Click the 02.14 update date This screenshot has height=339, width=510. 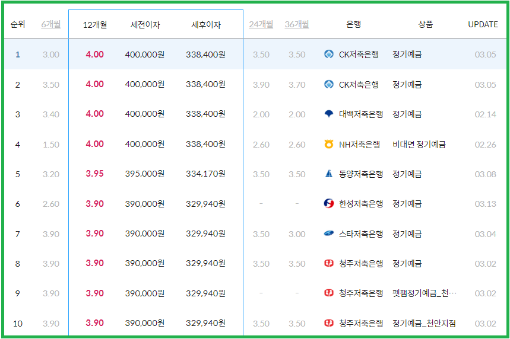pos(485,114)
